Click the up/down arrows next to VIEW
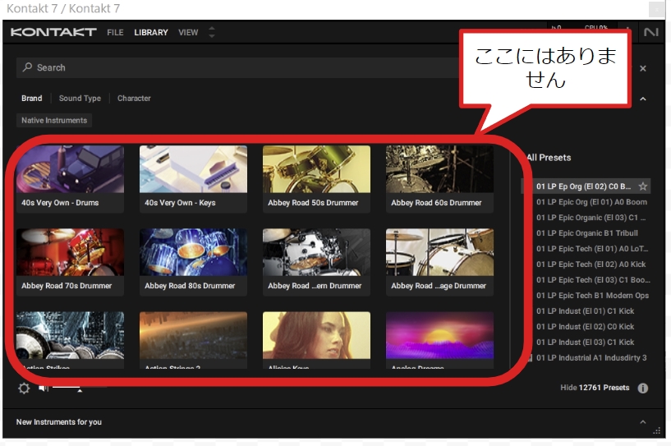 click(211, 32)
